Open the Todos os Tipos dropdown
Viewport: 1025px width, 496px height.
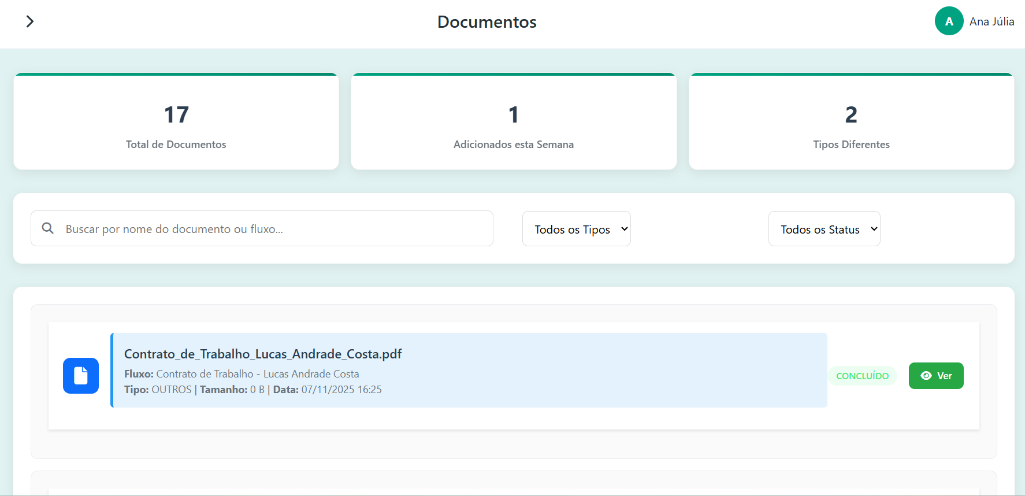[576, 229]
